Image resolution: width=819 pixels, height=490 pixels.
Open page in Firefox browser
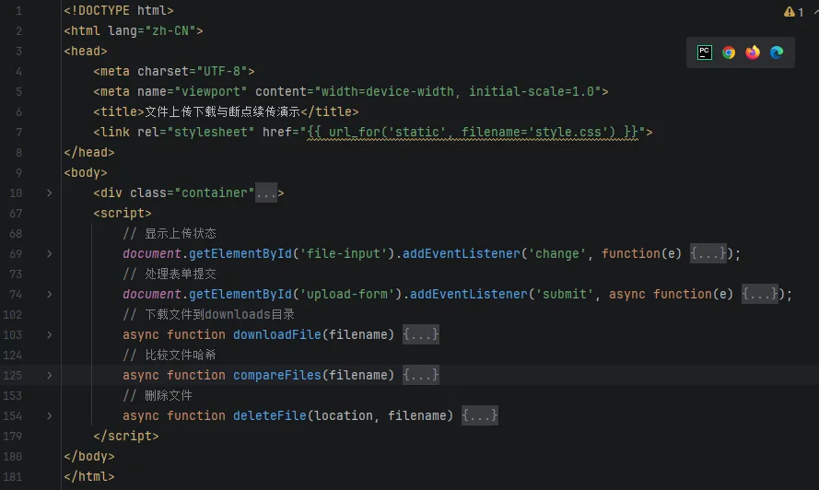[753, 52]
